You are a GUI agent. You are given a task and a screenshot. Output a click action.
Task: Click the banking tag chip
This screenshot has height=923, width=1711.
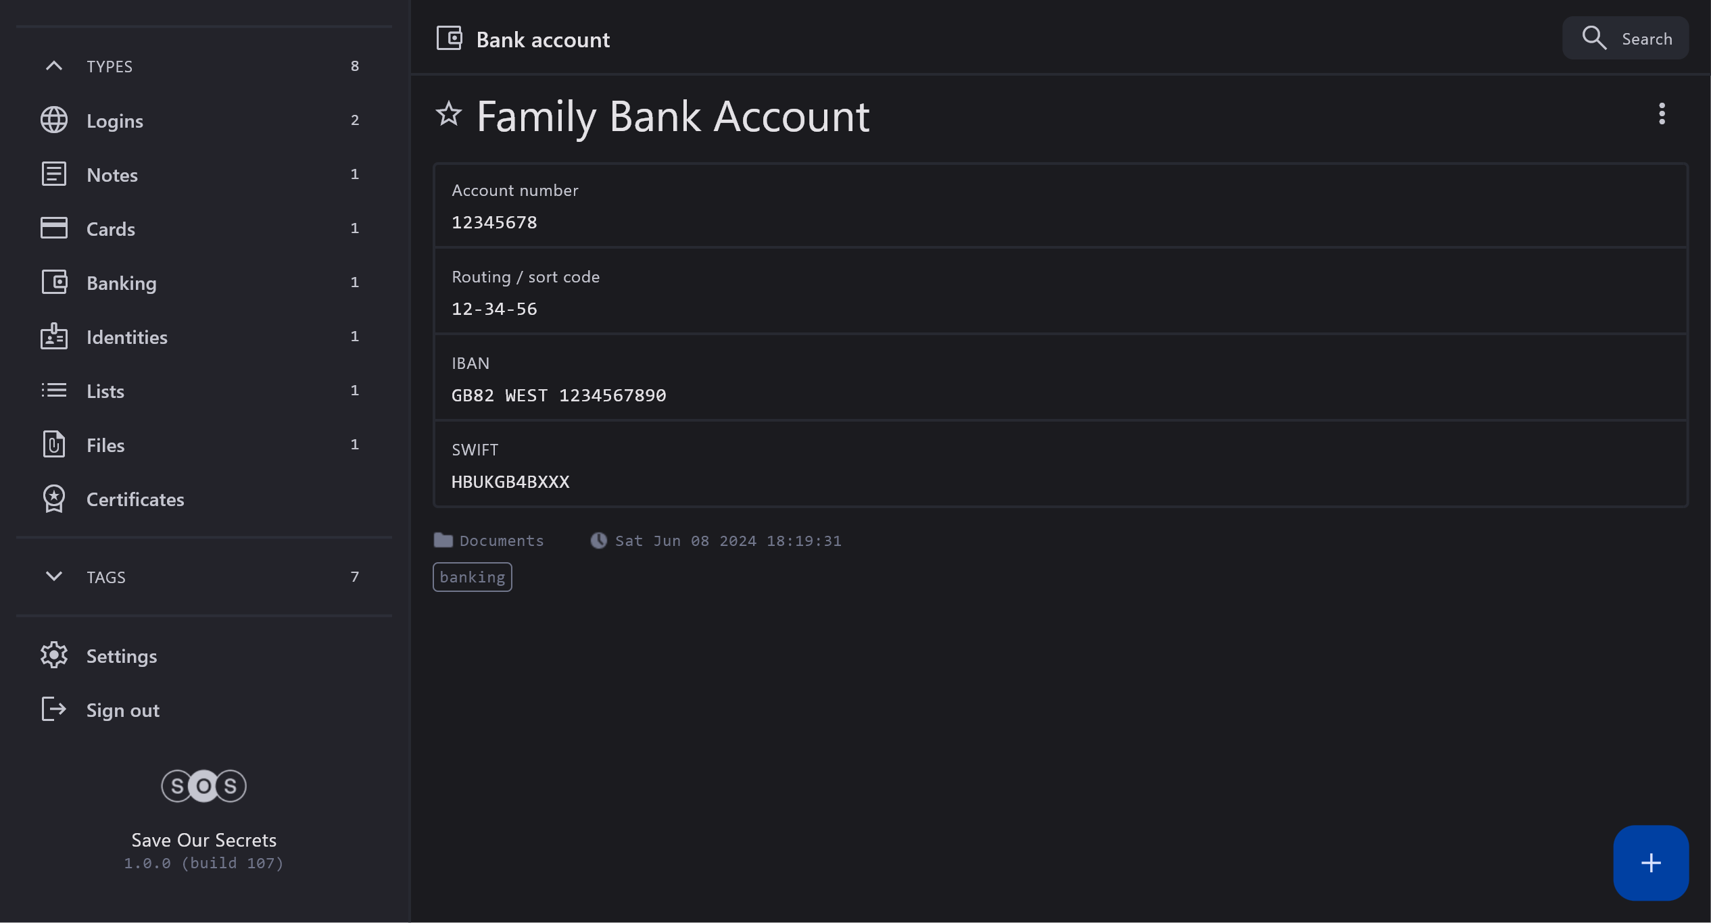pos(472,577)
